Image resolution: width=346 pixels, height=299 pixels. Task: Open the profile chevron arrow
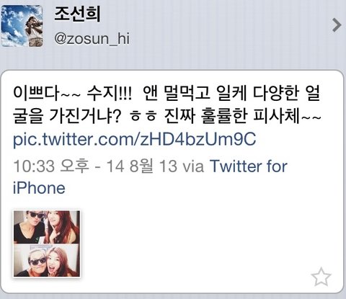[337, 24]
